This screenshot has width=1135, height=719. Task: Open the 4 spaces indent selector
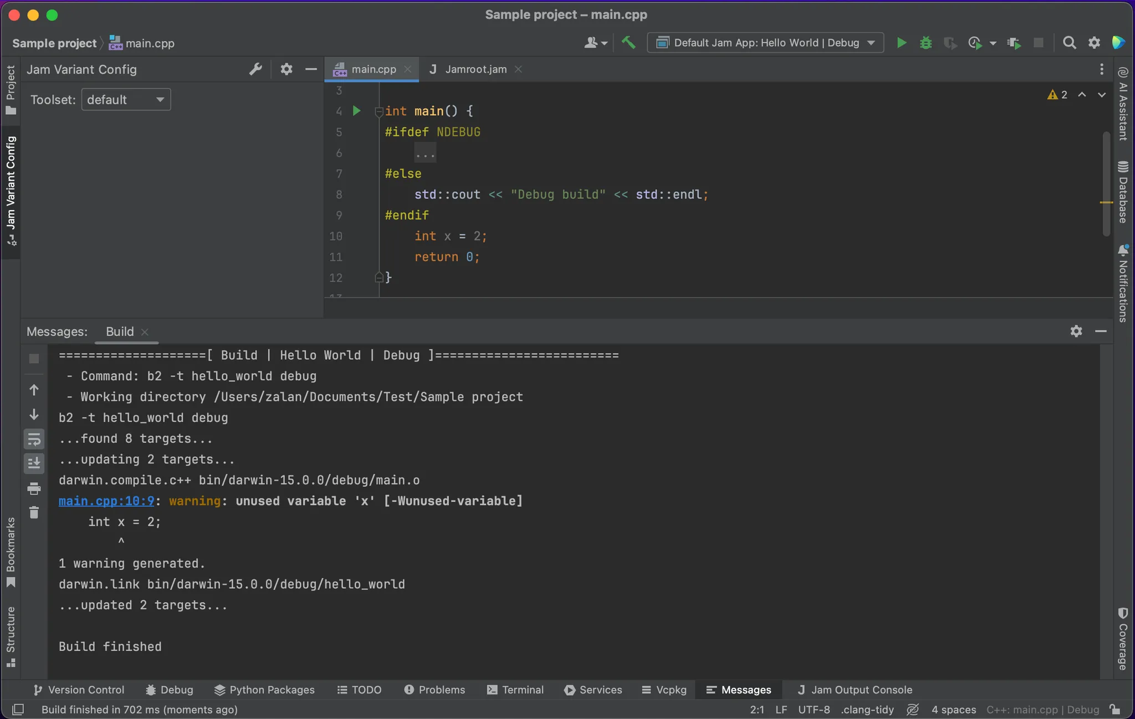click(953, 709)
